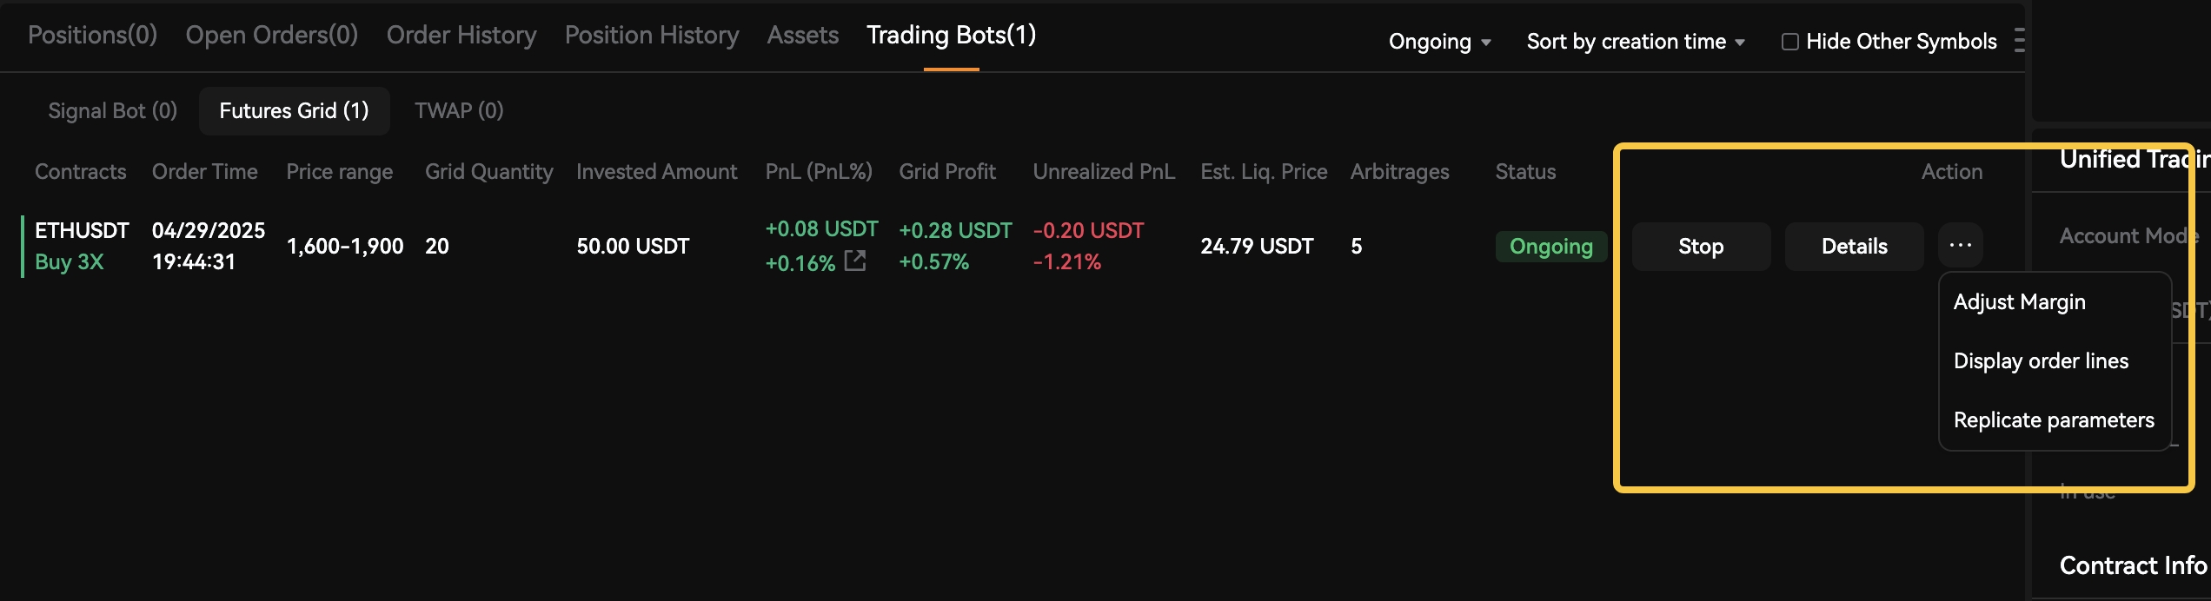Image resolution: width=2211 pixels, height=601 pixels.
Task: Select the Signal Bot (0) sub-tab
Action: coord(113,110)
